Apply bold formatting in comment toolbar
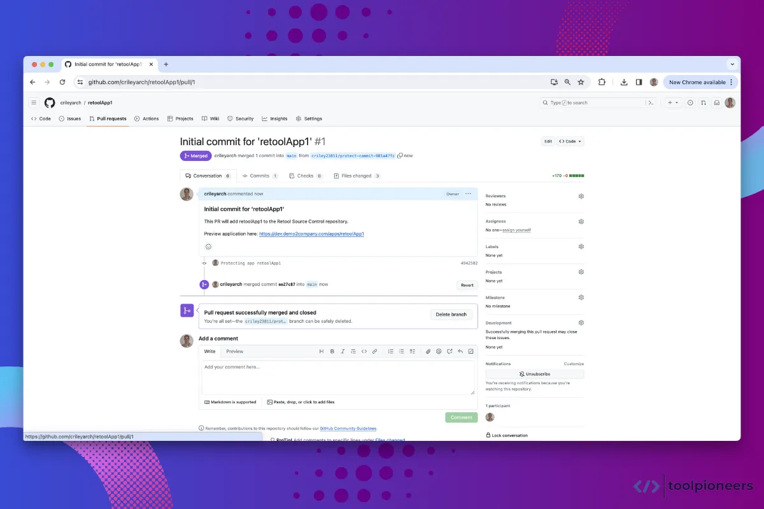The image size is (764, 509). pyautogui.click(x=332, y=351)
